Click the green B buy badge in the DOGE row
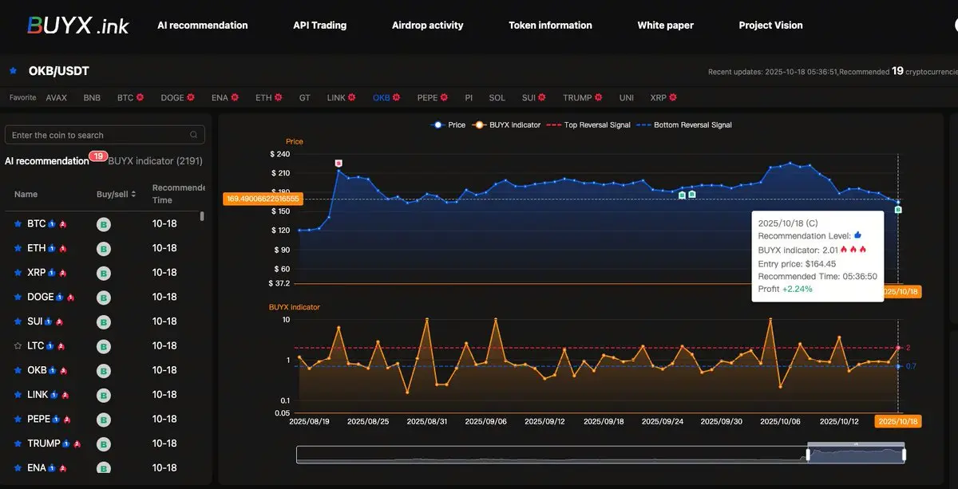 tap(103, 298)
